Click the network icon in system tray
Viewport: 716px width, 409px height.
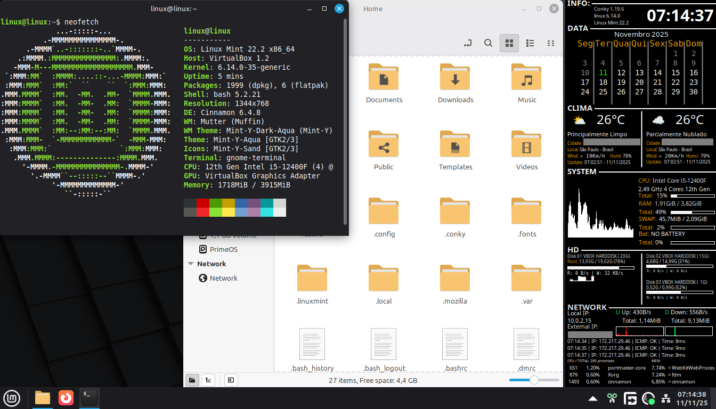pos(666,398)
